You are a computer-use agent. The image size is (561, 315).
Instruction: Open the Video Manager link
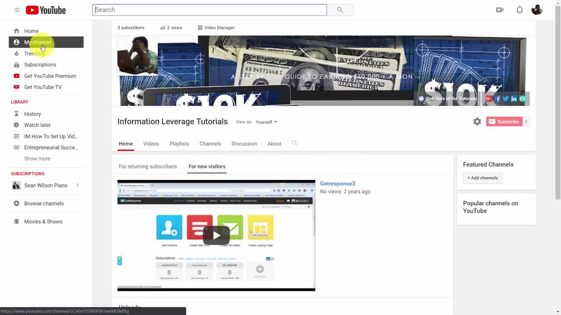pyautogui.click(x=216, y=28)
